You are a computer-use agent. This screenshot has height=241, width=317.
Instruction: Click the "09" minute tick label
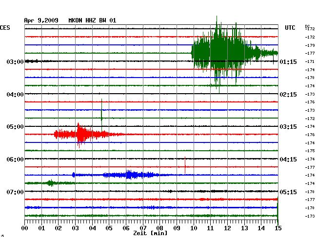177,228
